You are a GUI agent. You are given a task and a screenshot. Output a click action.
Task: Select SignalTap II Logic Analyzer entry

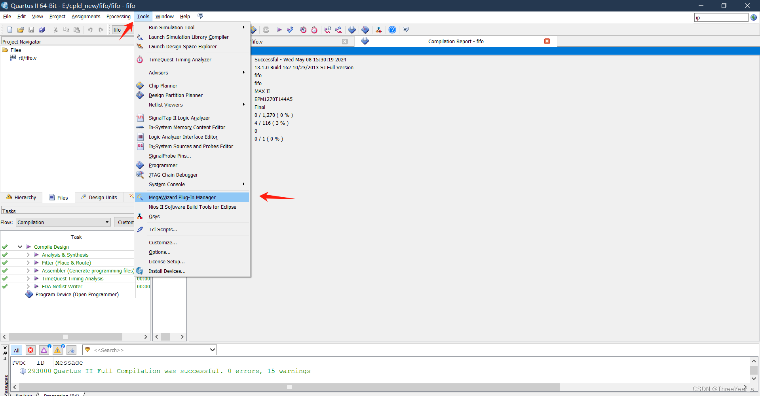(192, 118)
